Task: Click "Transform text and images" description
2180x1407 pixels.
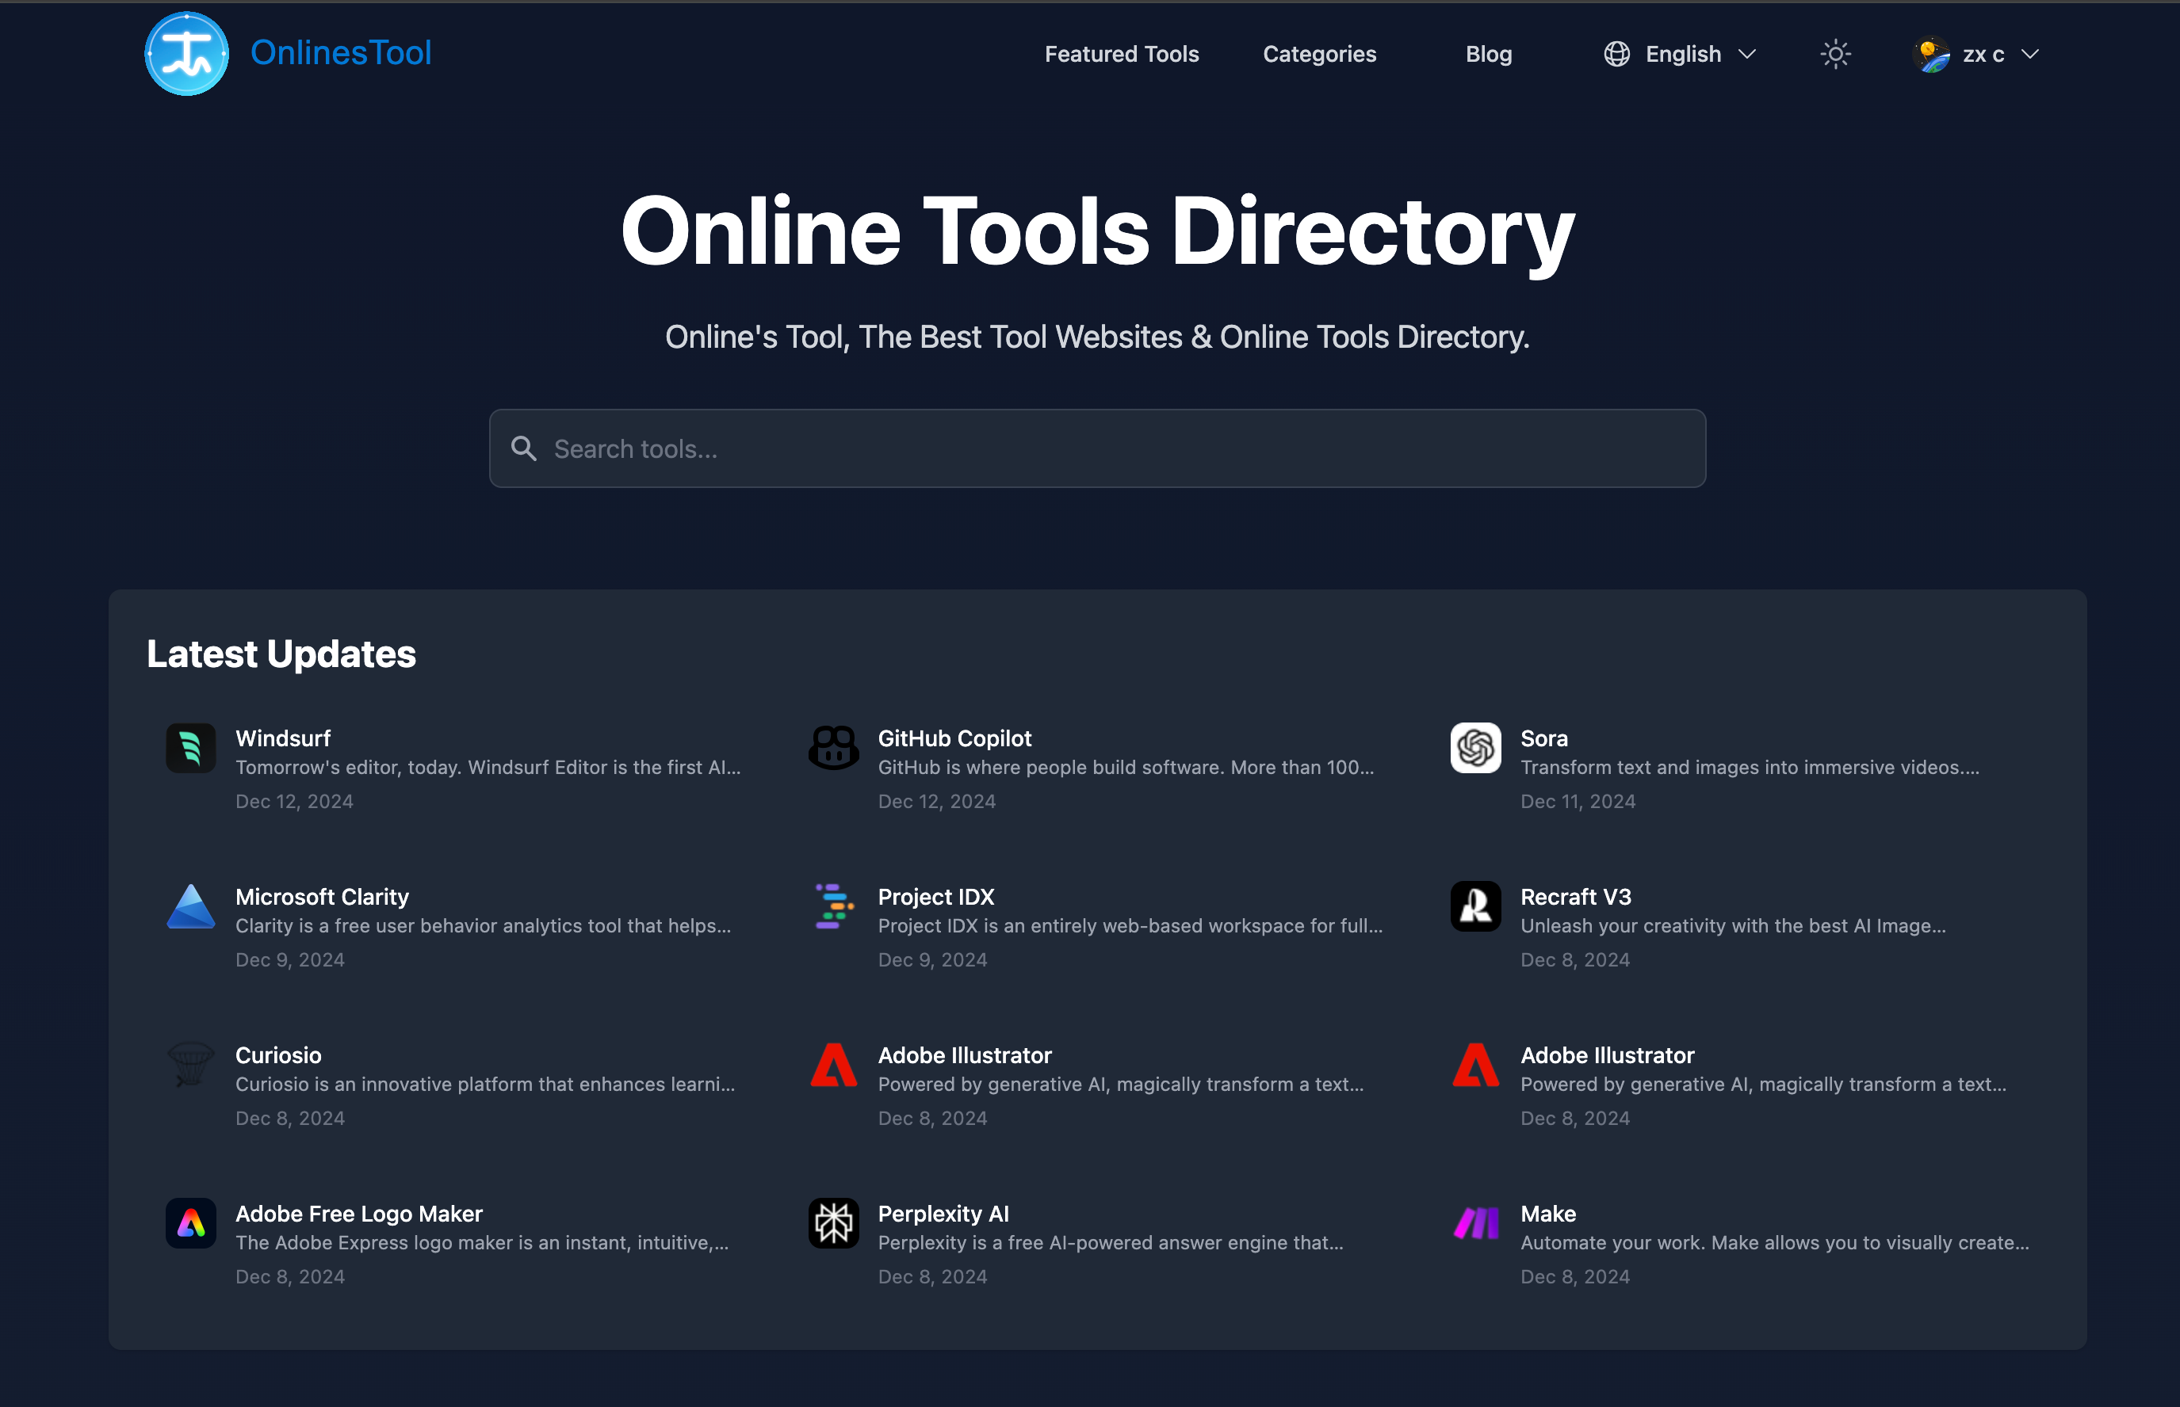Action: pos(1750,768)
